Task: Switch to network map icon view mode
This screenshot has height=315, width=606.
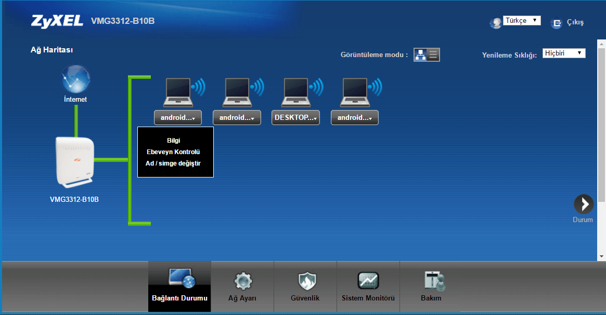Action: (x=420, y=54)
